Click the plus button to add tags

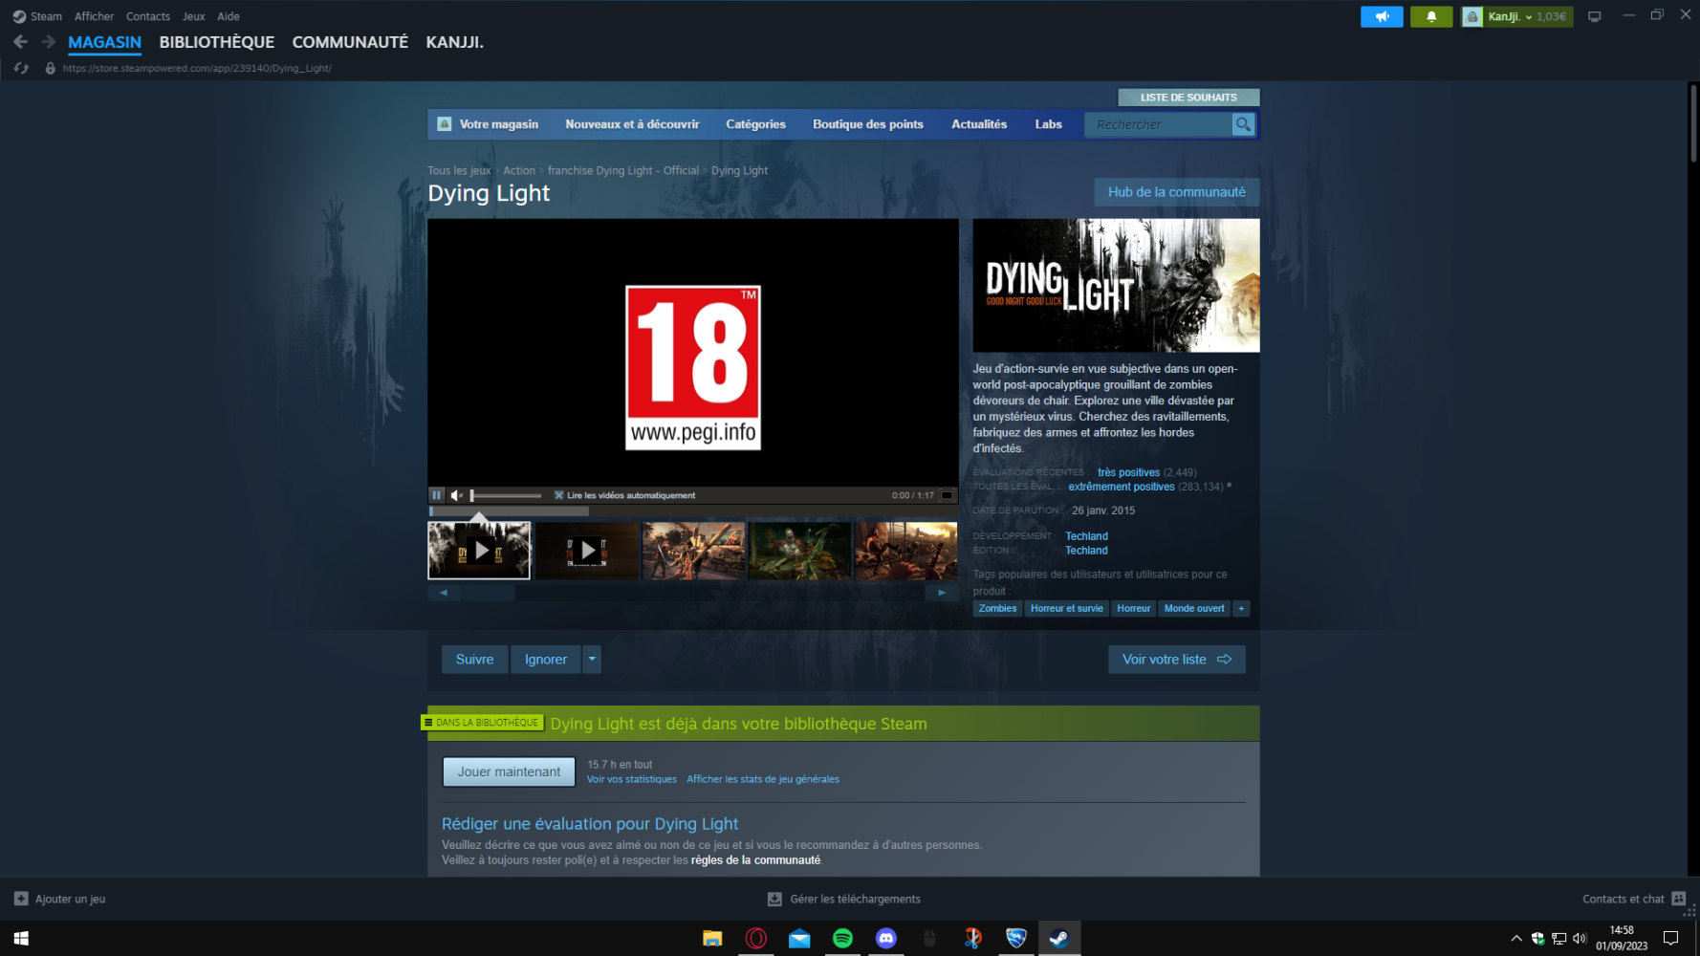pyautogui.click(x=1241, y=608)
